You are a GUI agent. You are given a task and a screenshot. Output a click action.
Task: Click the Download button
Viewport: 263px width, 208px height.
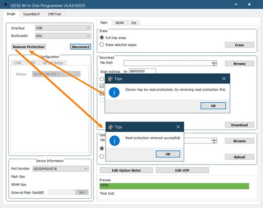tap(239, 125)
